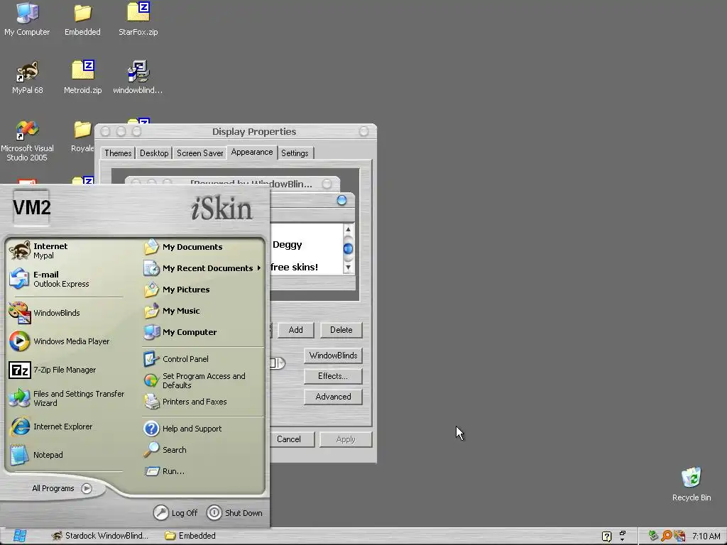The width and height of the screenshot is (727, 545).
Task: Switch to Screen Saver tab
Action: click(199, 153)
